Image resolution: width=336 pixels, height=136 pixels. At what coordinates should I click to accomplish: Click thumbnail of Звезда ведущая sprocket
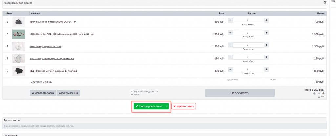click(x=19, y=58)
